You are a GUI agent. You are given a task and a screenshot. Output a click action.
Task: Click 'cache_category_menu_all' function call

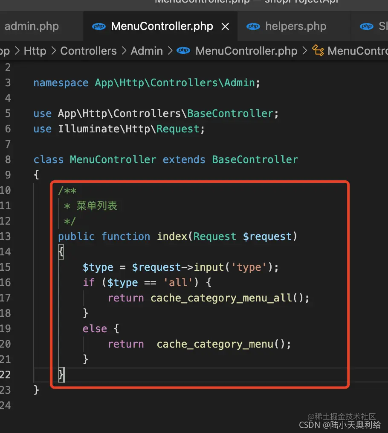tap(221, 298)
